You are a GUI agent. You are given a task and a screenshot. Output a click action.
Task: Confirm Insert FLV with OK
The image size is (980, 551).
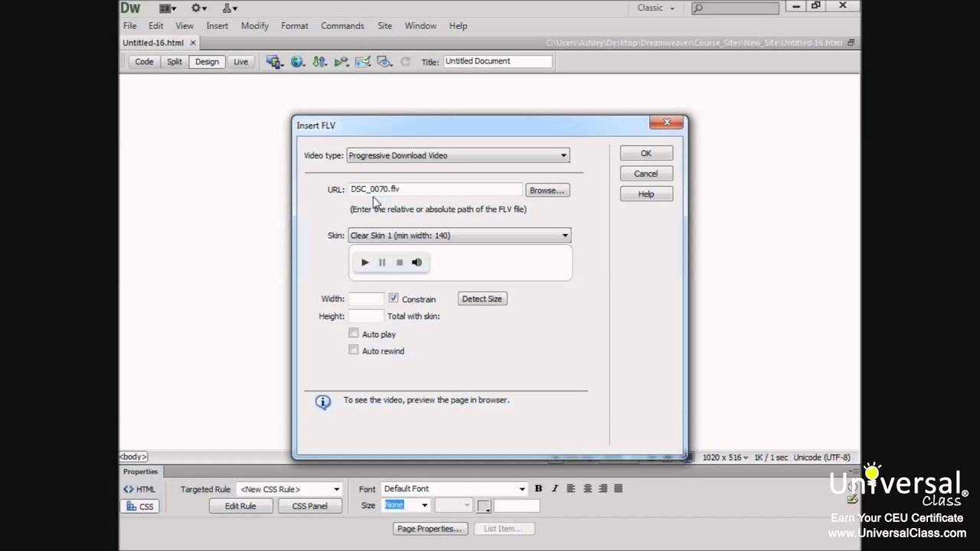[x=646, y=154]
